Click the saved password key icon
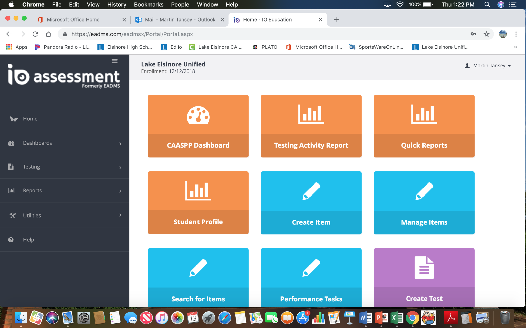Image resolution: width=526 pixels, height=328 pixels. point(473,34)
